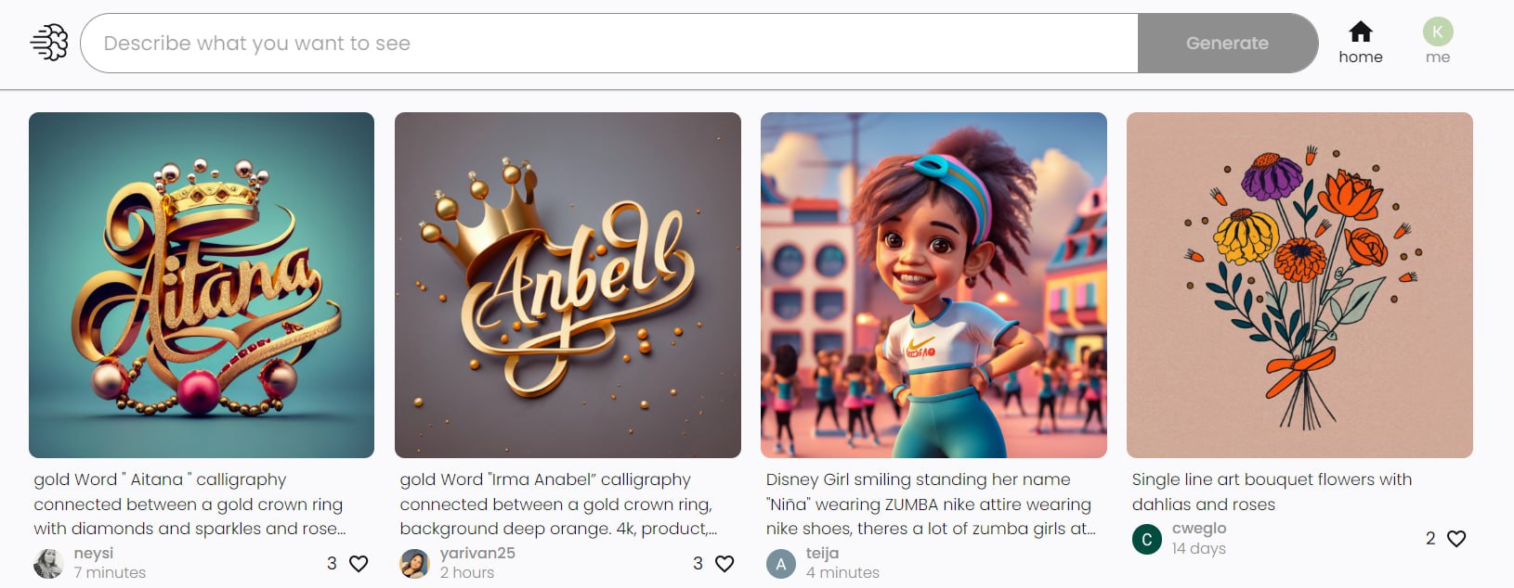Open username link teija
The image size is (1514, 588).
coord(822,553)
